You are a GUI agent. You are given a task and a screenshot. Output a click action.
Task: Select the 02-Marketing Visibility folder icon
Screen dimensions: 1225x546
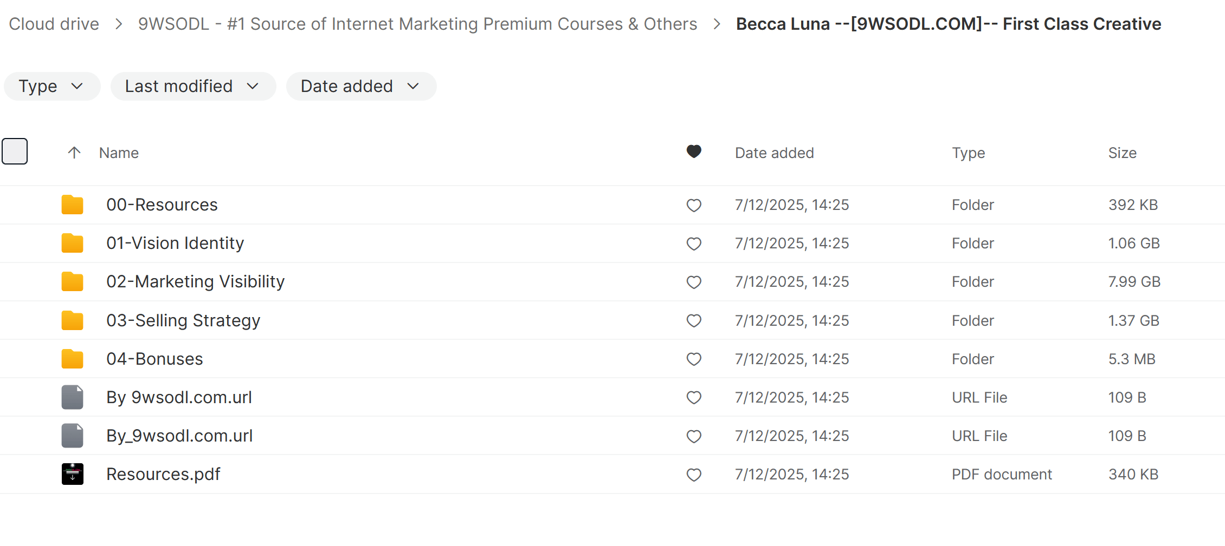(x=72, y=281)
